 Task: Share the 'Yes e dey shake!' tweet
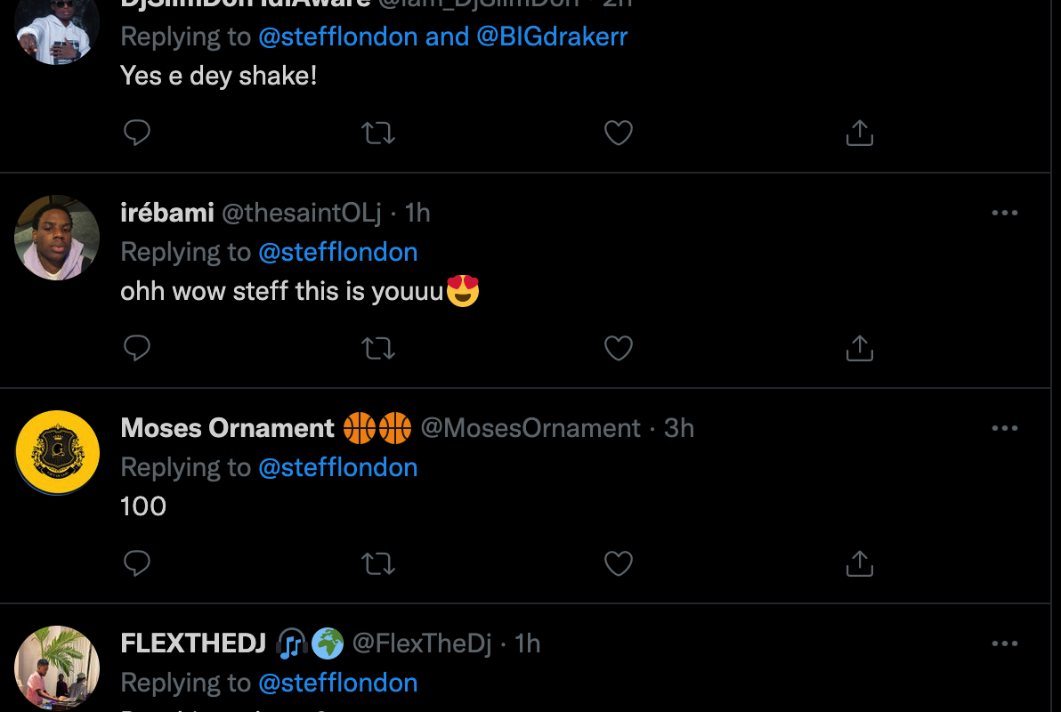[x=859, y=133]
